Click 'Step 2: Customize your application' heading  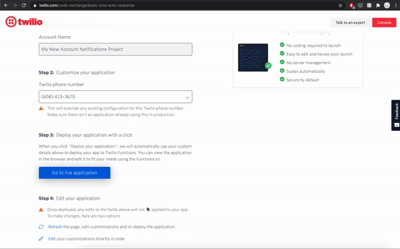77,73
